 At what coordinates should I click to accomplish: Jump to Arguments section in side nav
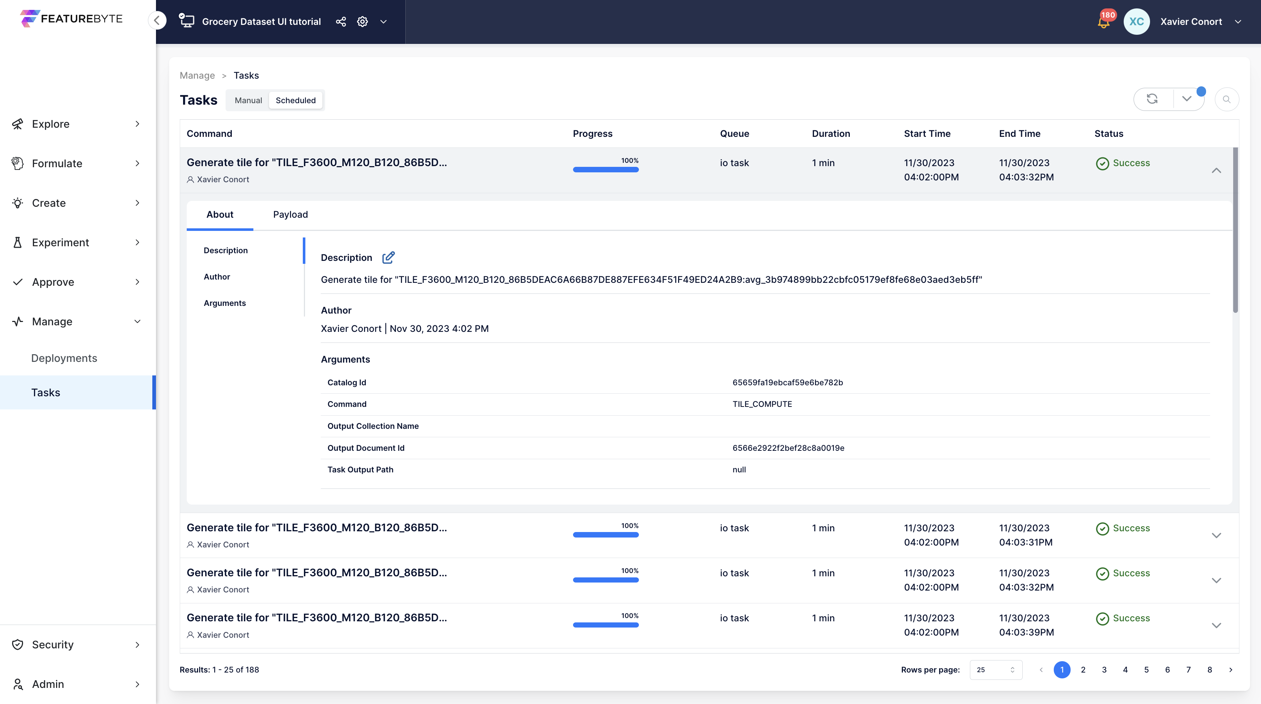[225, 303]
